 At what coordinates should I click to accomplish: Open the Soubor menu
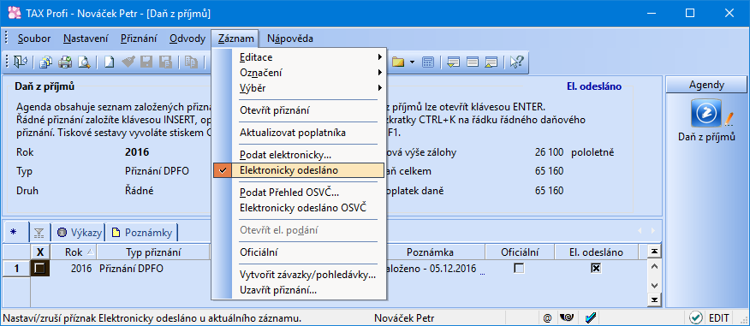point(34,39)
